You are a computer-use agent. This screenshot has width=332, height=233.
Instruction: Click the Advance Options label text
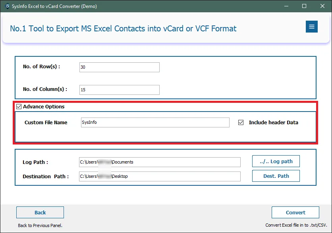click(44, 107)
